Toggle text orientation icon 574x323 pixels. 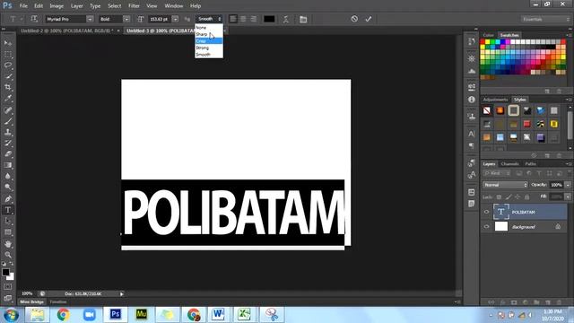coord(34,19)
